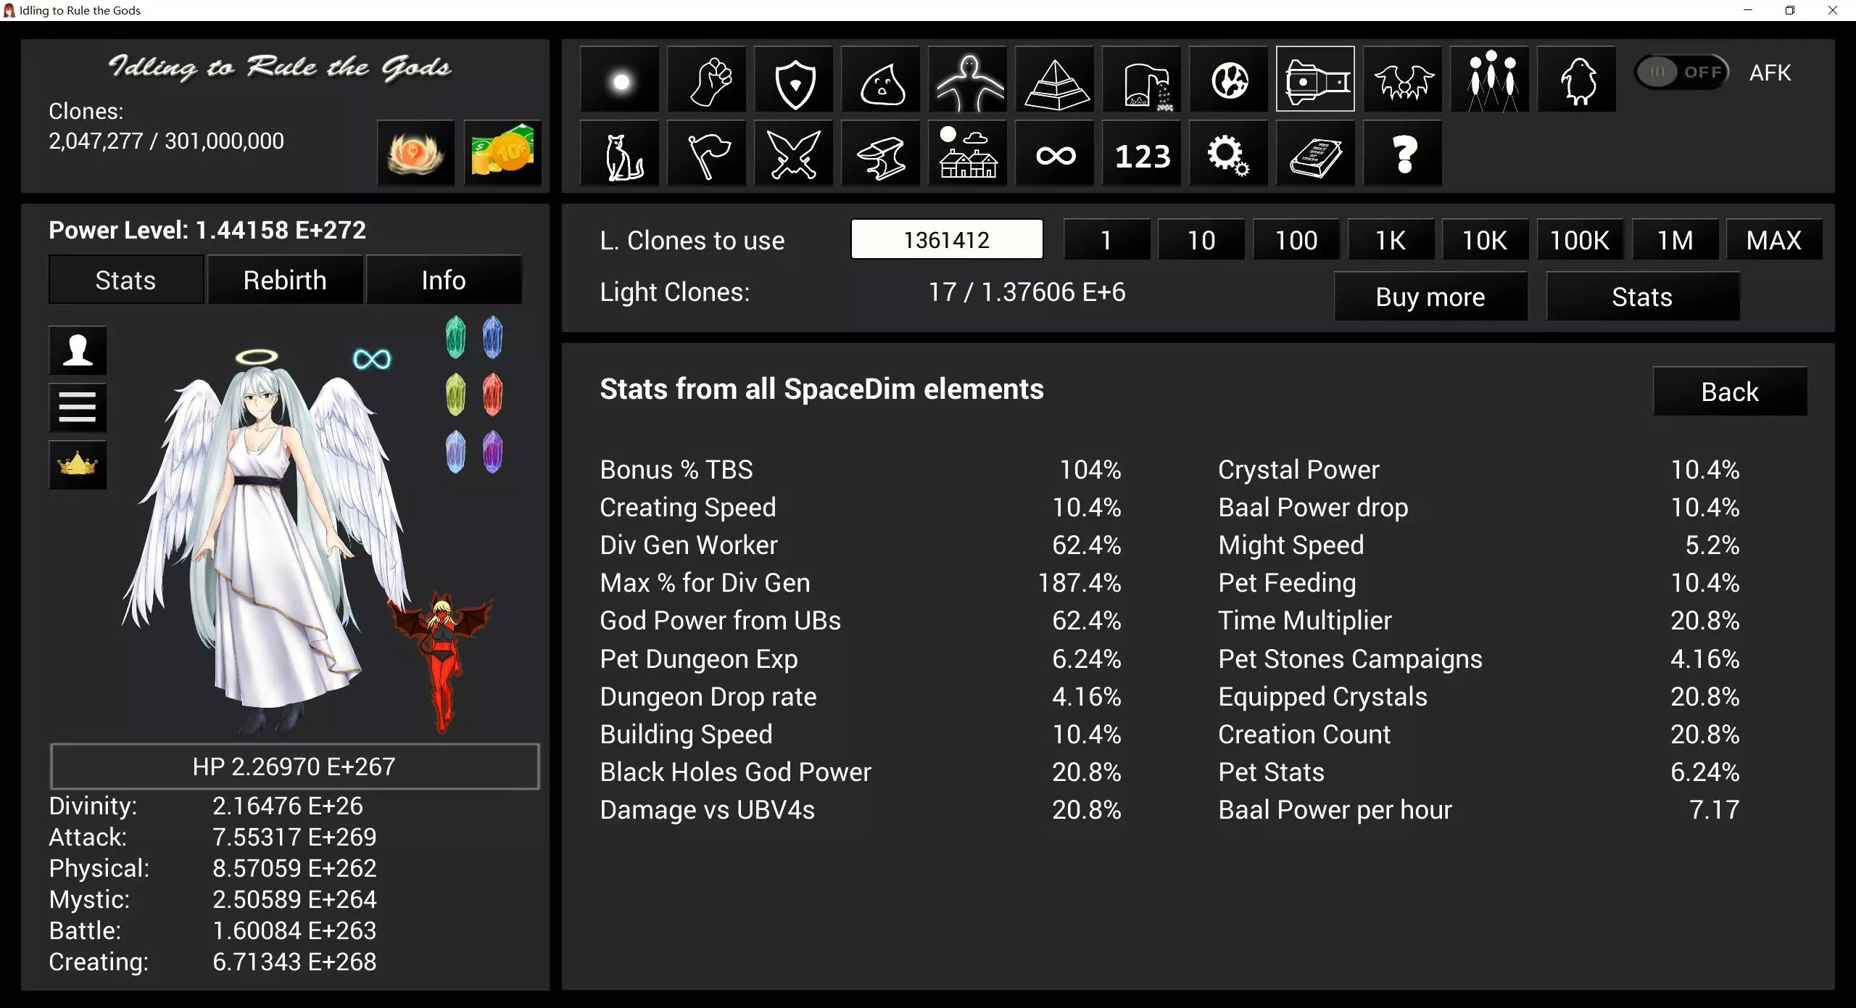Switch to the Rebirth tab

pyautogui.click(x=285, y=280)
